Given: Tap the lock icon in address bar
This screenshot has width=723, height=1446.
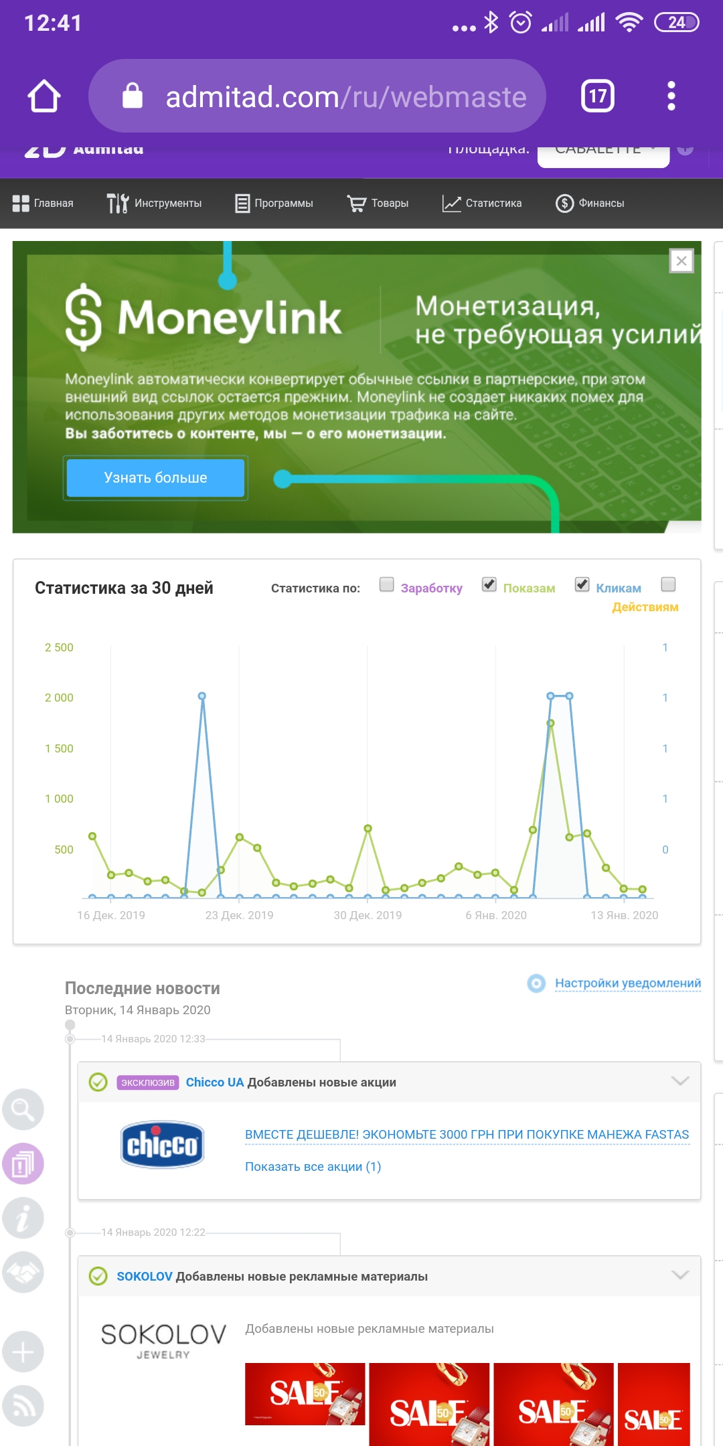Looking at the screenshot, I should coord(132,96).
